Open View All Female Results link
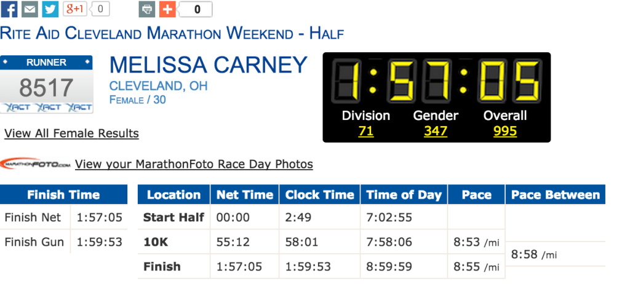The height and width of the screenshot is (284, 630). pyautogui.click(x=71, y=133)
